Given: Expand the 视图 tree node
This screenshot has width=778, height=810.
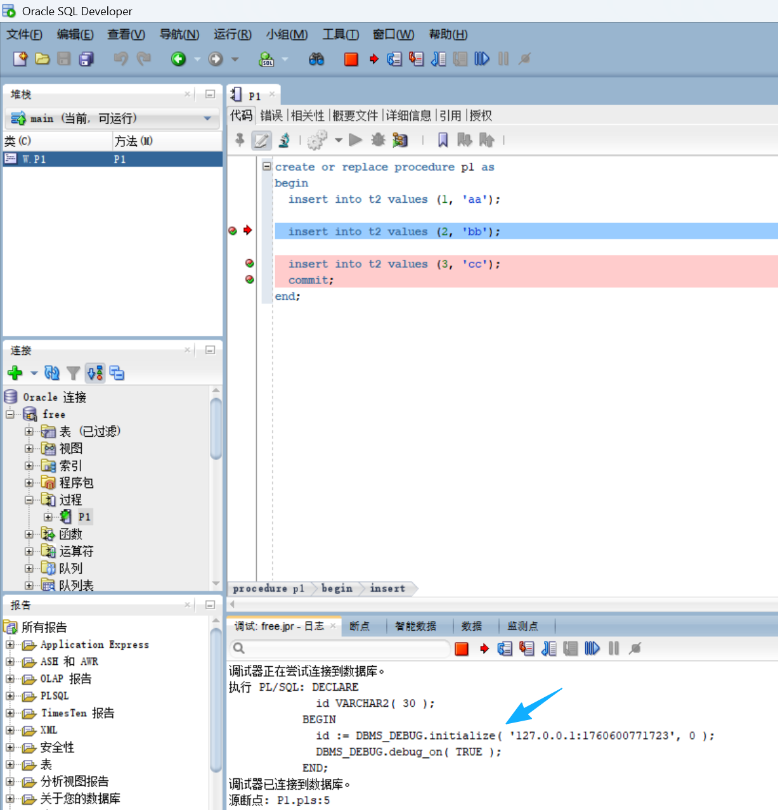Looking at the screenshot, I should click(29, 449).
